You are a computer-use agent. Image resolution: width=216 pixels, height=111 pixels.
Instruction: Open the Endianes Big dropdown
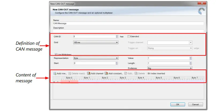[170, 68]
